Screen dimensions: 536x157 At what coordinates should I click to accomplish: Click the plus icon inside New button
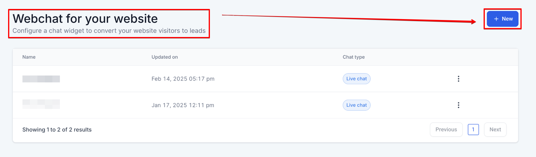click(x=496, y=19)
